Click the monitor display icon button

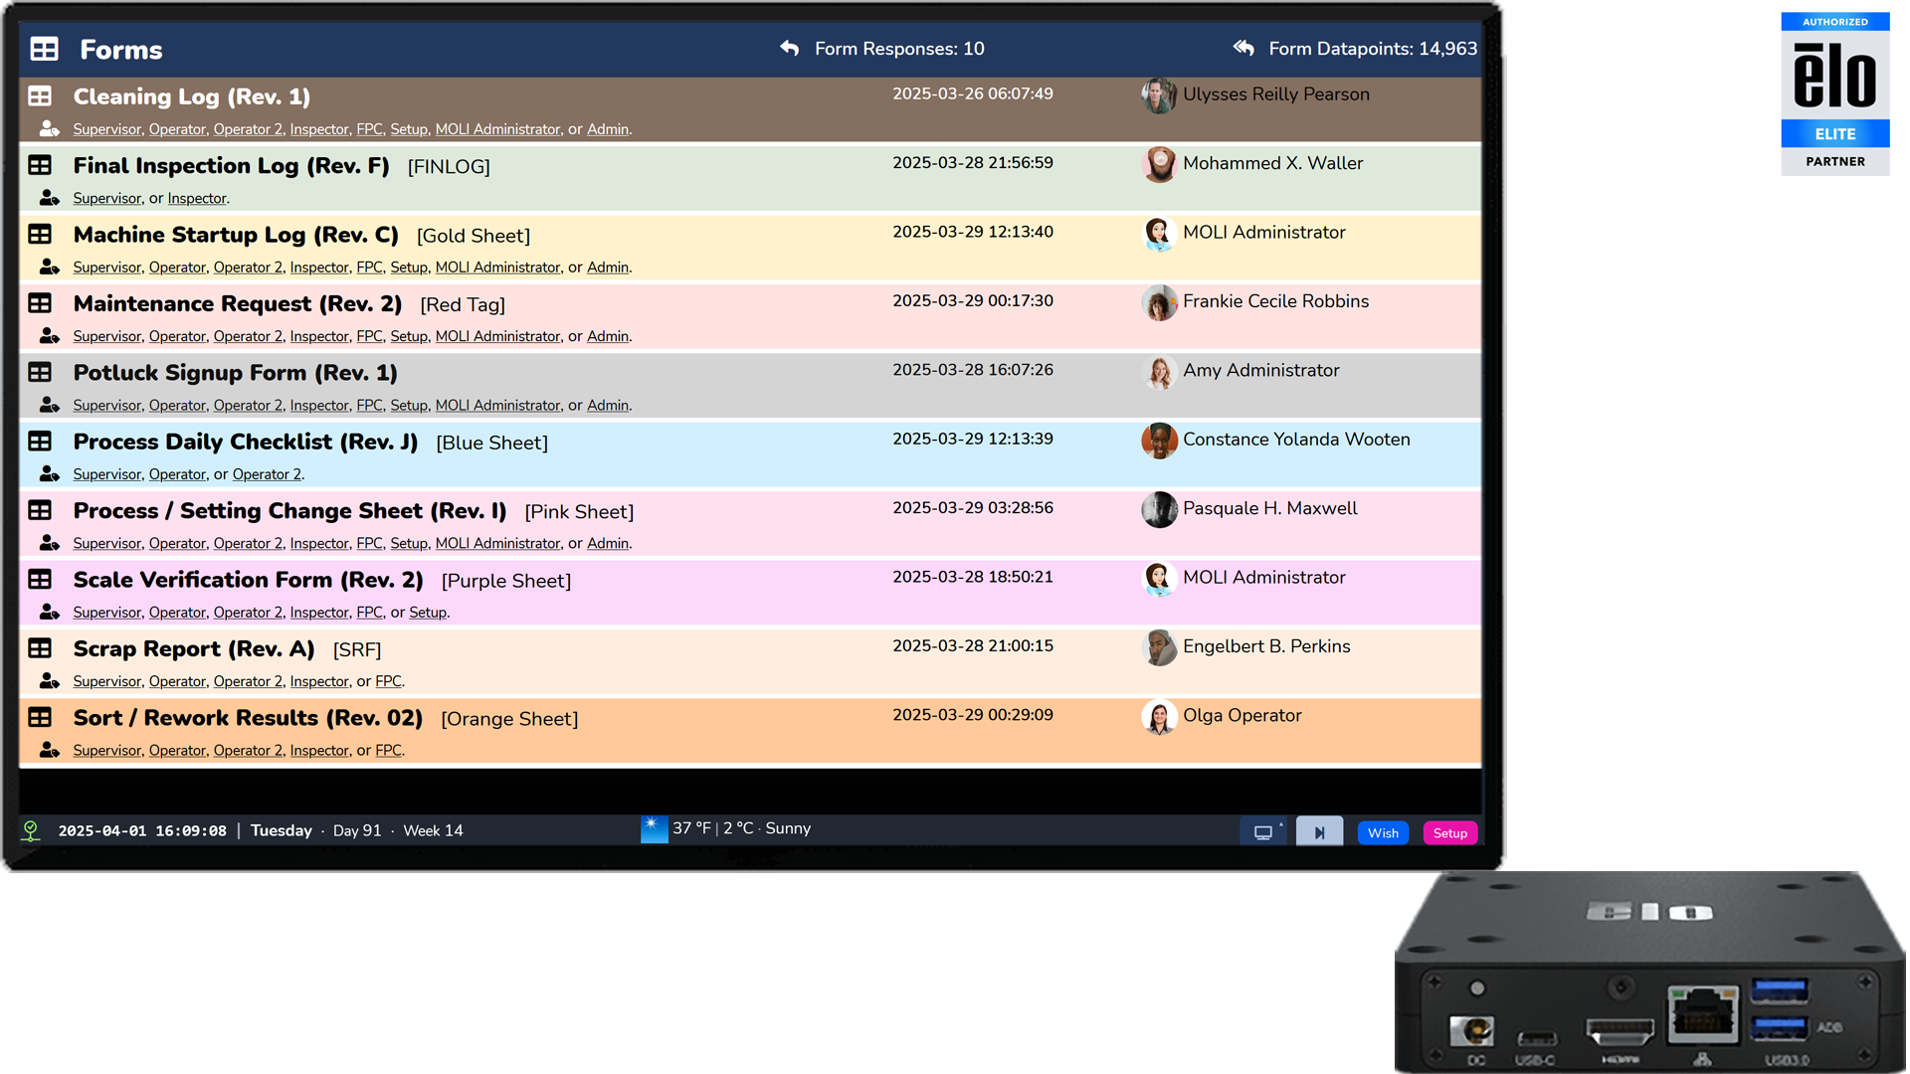click(x=1263, y=833)
